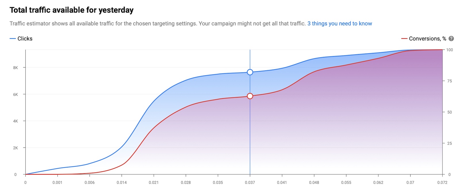Click the 0.021 tick on the x-axis
This screenshot has width=460, height=195.
(x=154, y=182)
